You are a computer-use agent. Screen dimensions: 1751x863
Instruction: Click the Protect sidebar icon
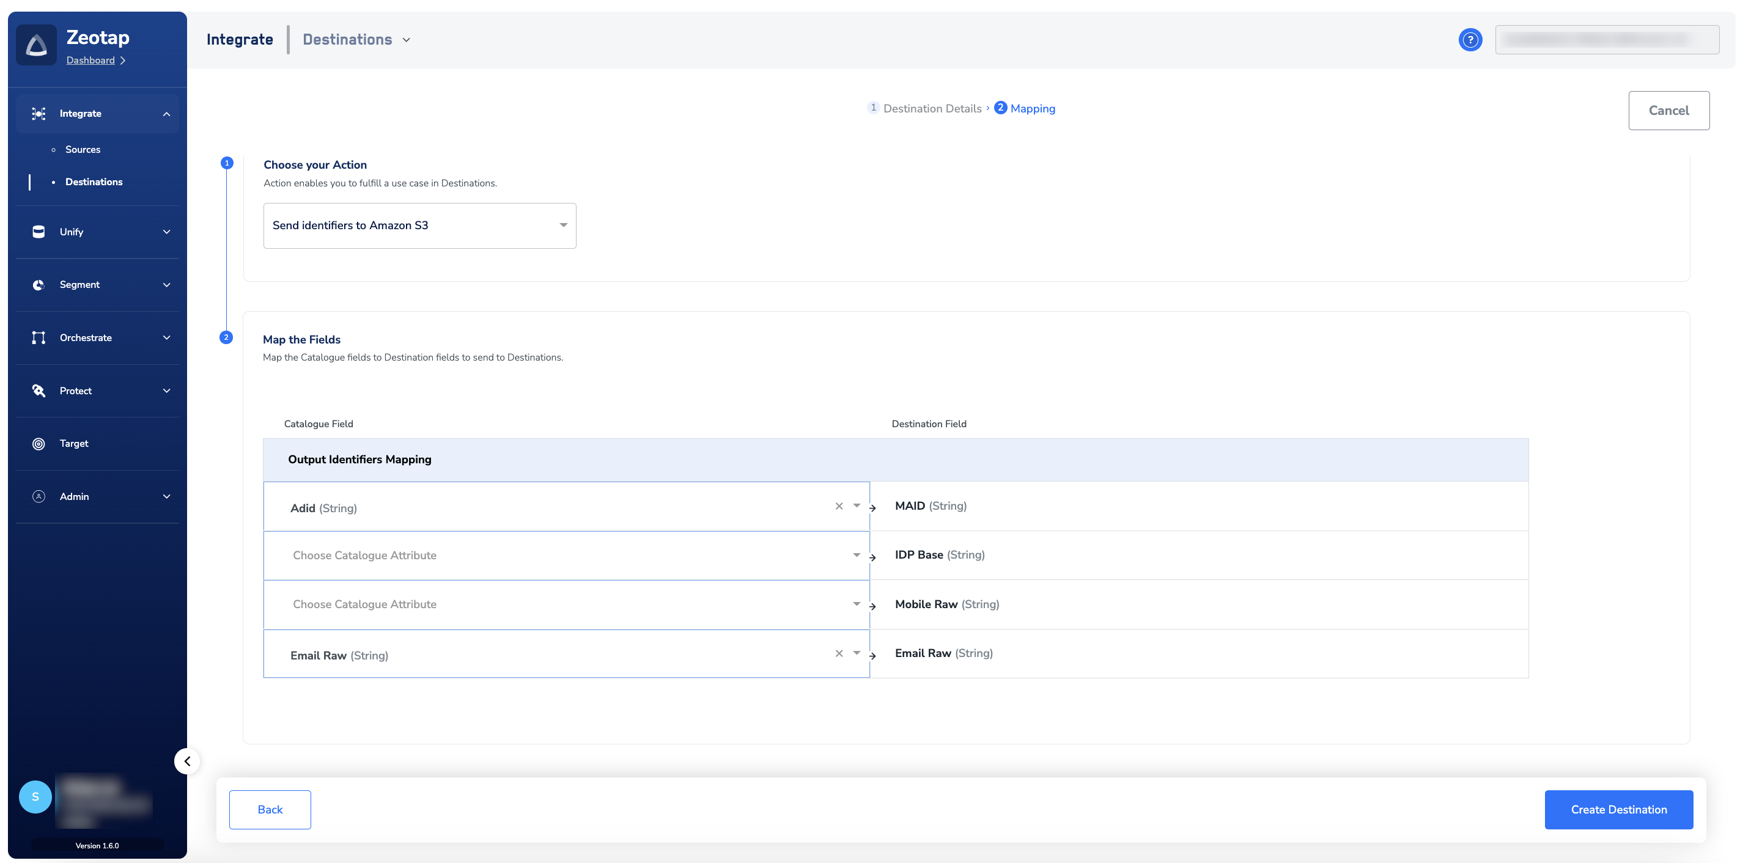coord(39,391)
